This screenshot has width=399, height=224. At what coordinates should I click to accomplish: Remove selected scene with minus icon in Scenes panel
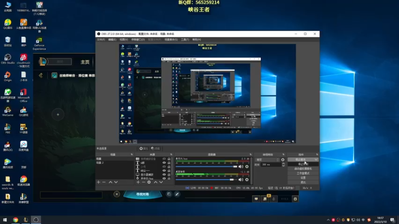tap(104, 182)
